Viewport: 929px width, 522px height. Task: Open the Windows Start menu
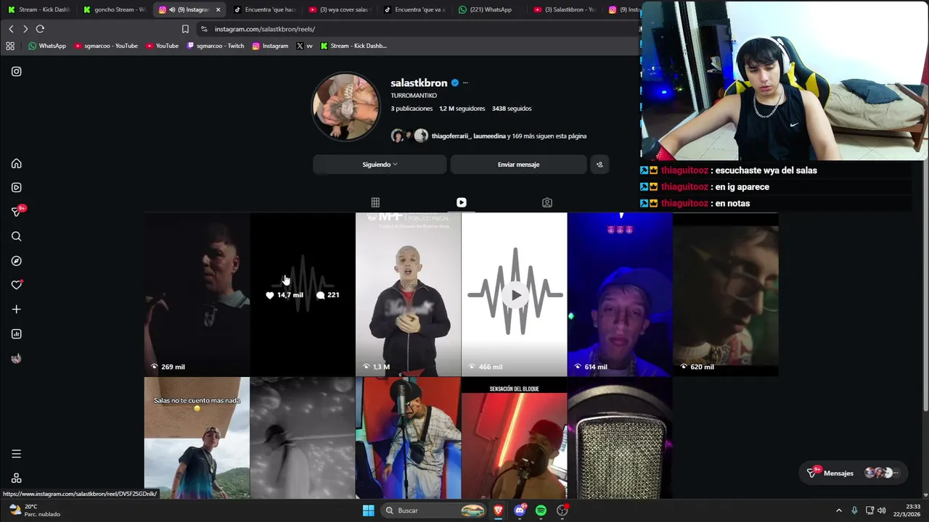pos(369,510)
